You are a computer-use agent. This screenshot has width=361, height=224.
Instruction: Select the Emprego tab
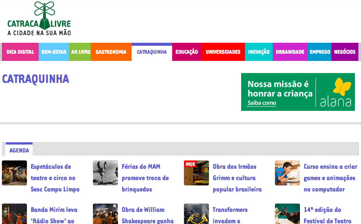(320, 52)
